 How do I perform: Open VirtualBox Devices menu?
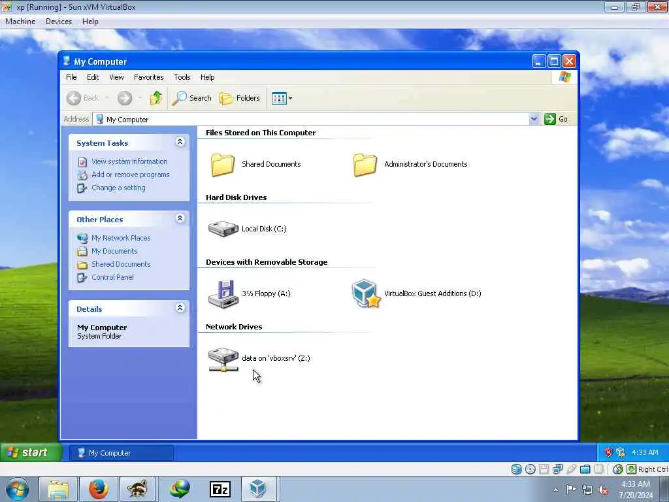[59, 22]
